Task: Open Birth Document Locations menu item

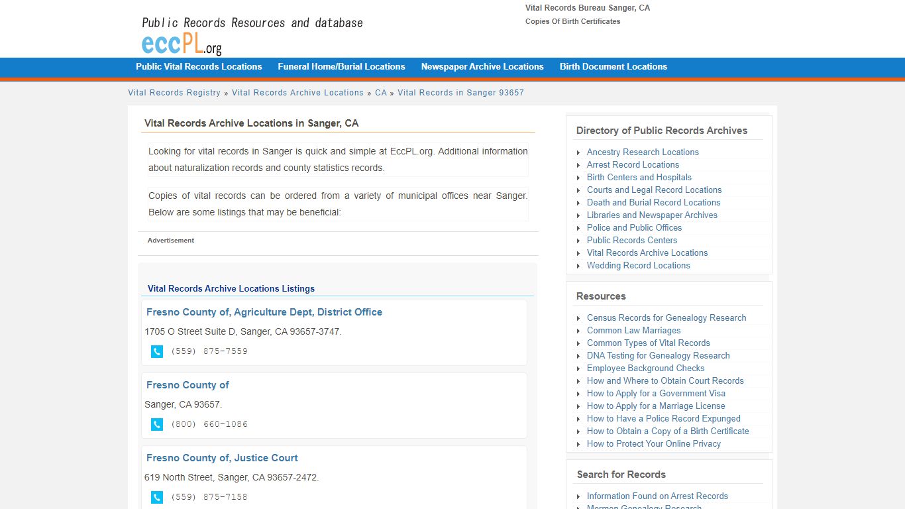Action: [613, 67]
